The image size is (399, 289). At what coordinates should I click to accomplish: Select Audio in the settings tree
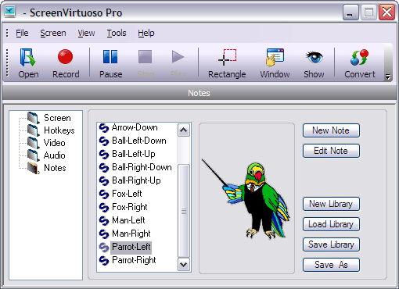click(x=54, y=155)
